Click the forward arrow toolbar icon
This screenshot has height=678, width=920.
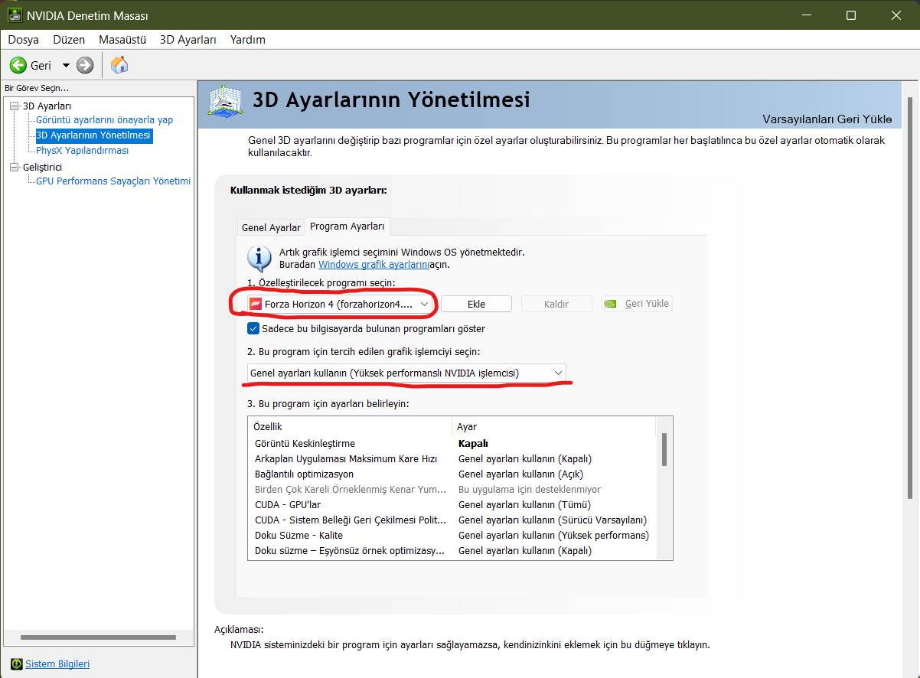coord(85,66)
